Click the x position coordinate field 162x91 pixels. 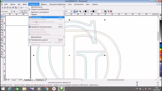[24, 11]
